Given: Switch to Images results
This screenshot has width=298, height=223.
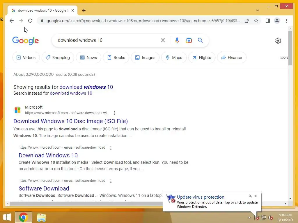Looking at the screenshot, I should click(145, 57).
